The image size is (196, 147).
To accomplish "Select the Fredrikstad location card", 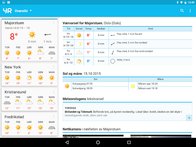I will point(29,124).
